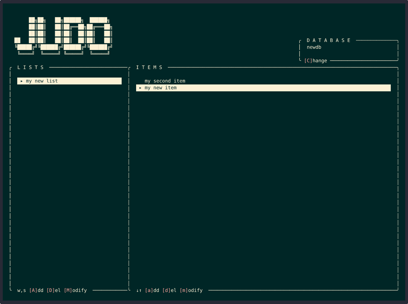Click the DATABASE panel header
408x304 pixels.
pos(329,40)
